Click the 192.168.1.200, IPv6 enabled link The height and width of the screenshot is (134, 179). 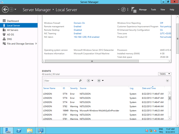[87, 37]
